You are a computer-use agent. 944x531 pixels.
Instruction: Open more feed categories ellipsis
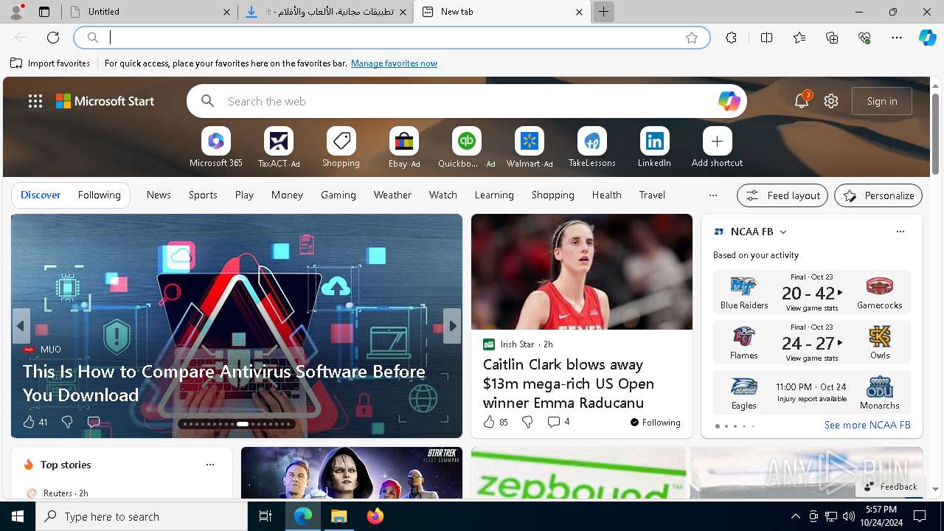point(712,195)
